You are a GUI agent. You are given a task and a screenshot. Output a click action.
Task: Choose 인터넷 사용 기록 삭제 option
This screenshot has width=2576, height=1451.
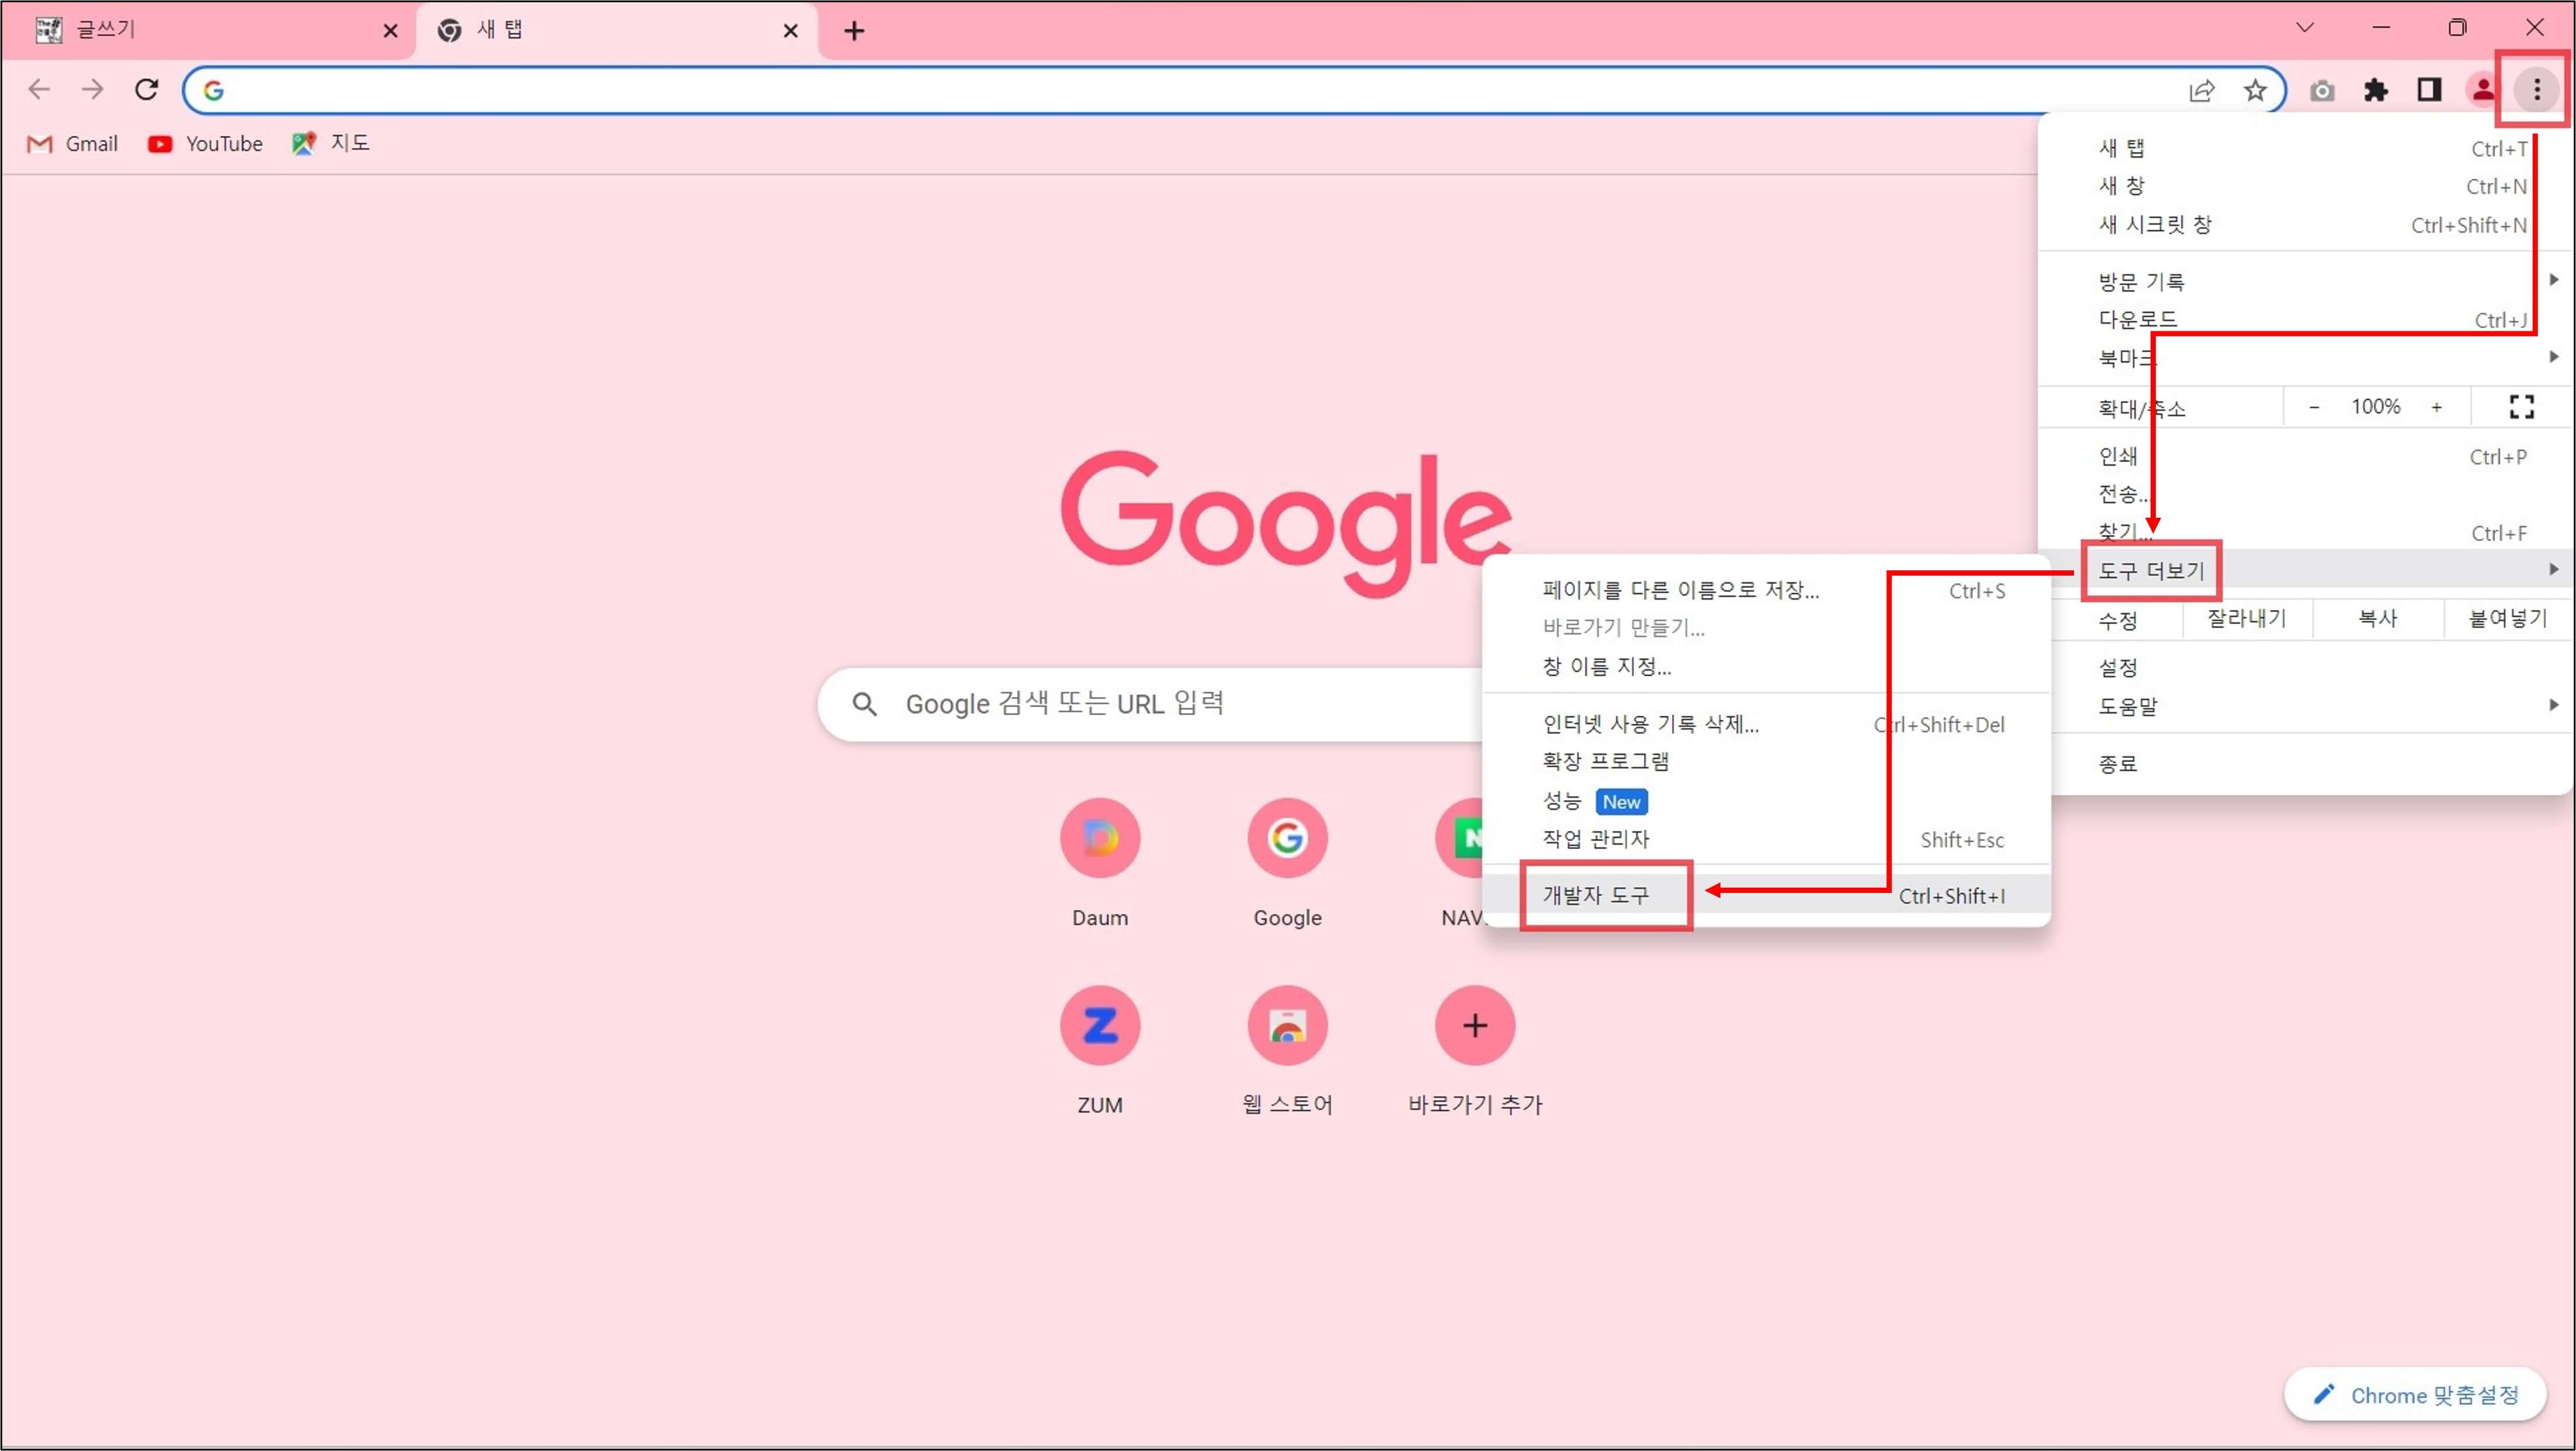click(x=1651, y=724)
